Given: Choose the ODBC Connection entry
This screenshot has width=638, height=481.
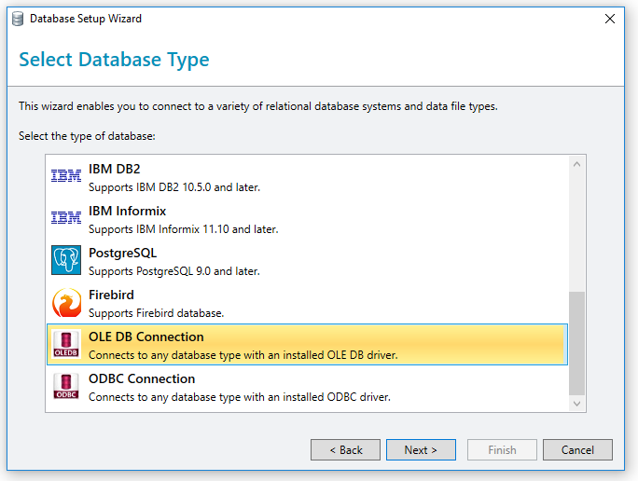Looking at the screenshot, I should pos(307,387).
